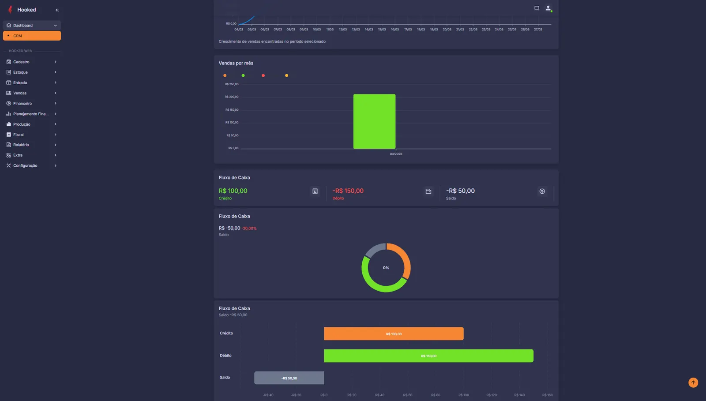The height and width of the screenshot is (401, 706).
Task: Toggle the orange legend dot in Vendas por mês
Action: click(225, 75)
